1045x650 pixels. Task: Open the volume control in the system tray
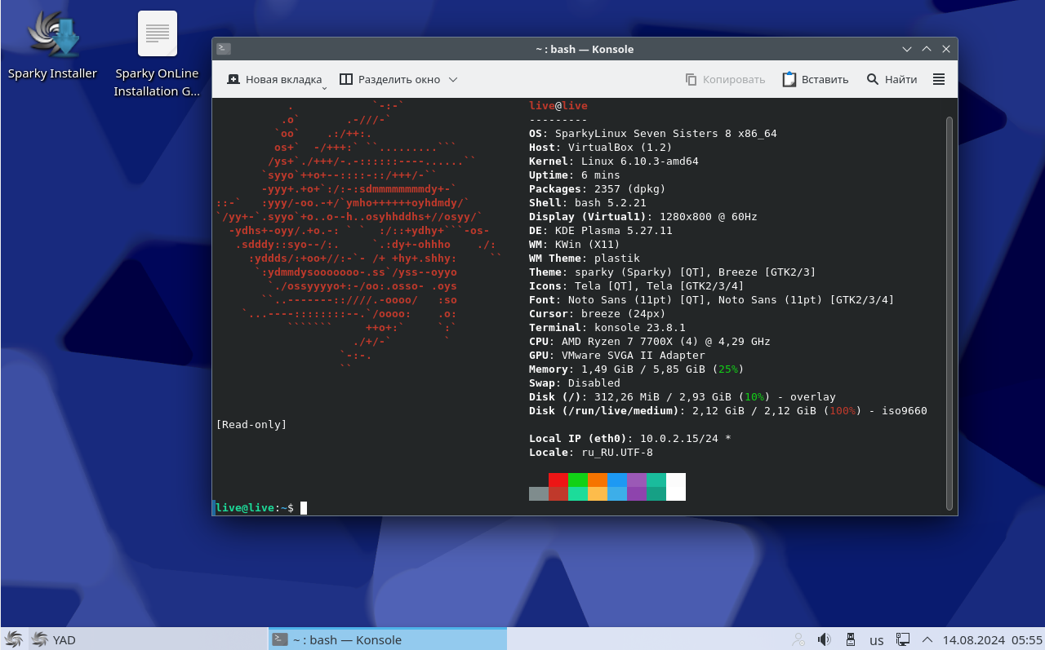point(824,639)
